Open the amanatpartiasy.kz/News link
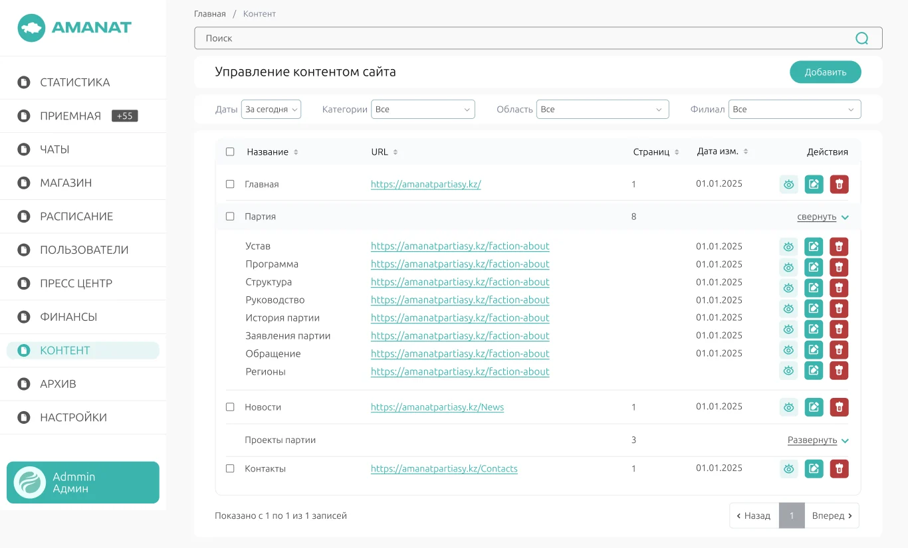Screen dimensions: 908x548 pos(437,407)
